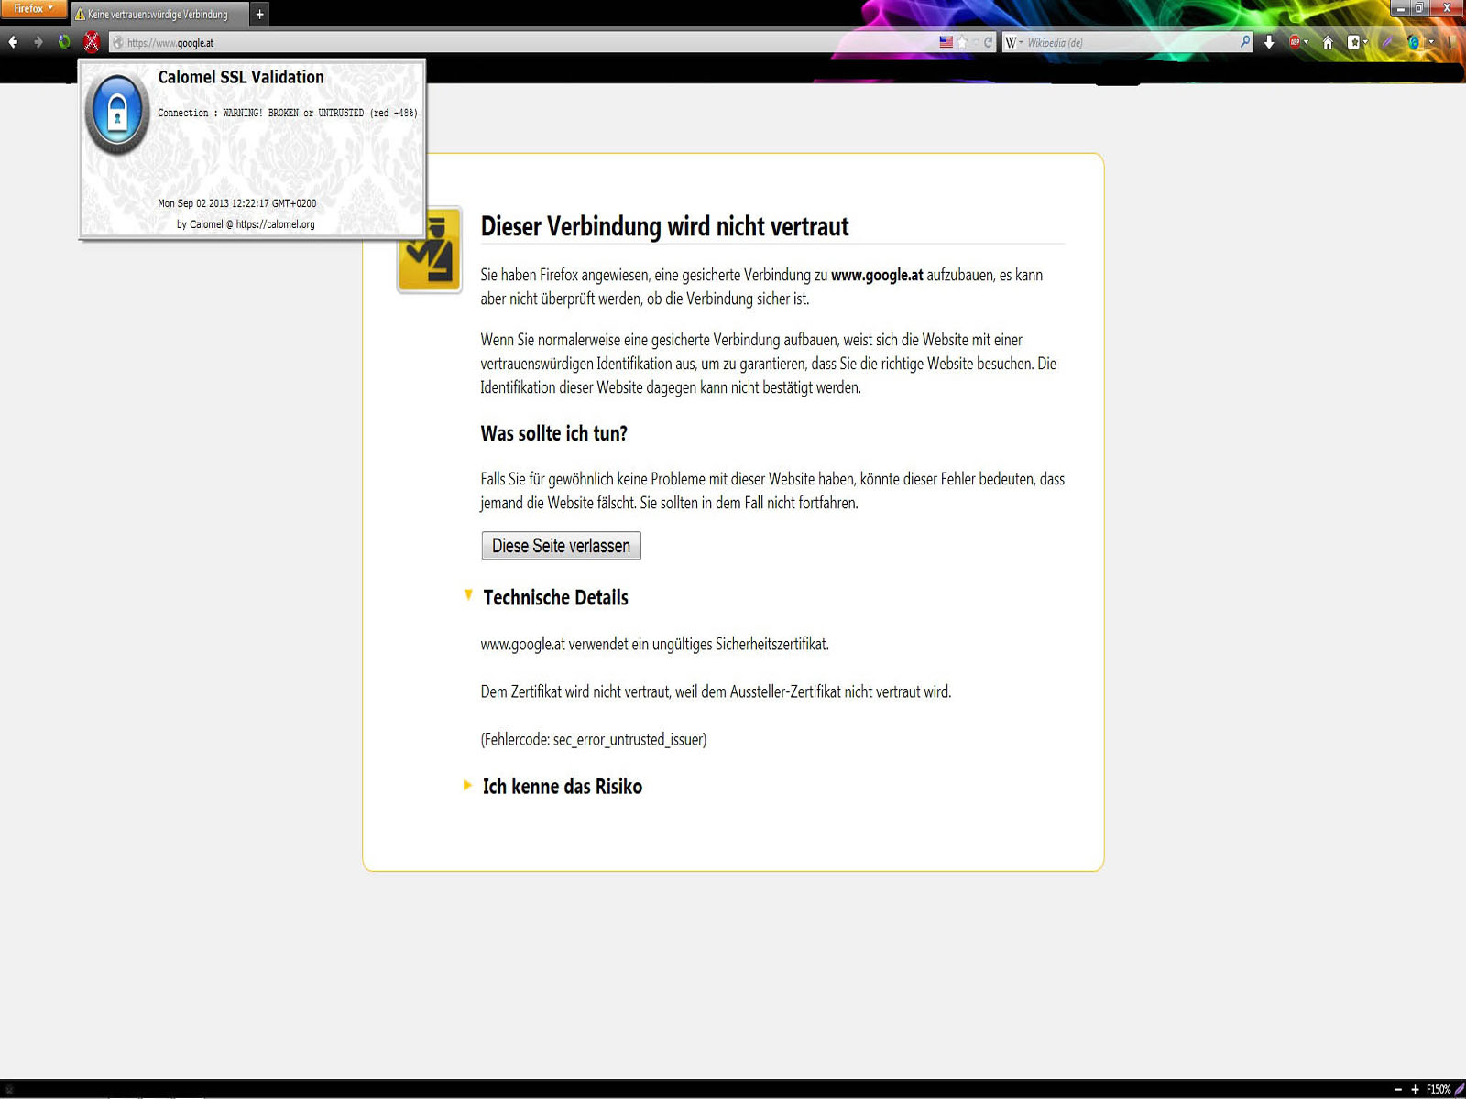This screenshot has width=1466, height=1099.
Task: Go back with the back arrow
Action: point(13,42)
